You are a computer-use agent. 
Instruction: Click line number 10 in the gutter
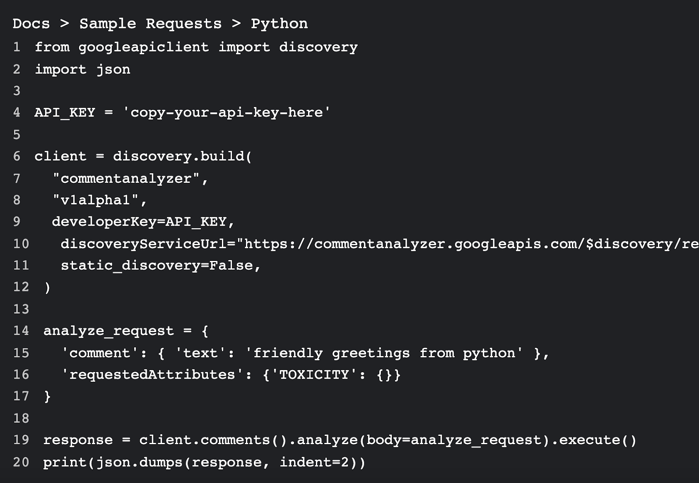point(21,243)
